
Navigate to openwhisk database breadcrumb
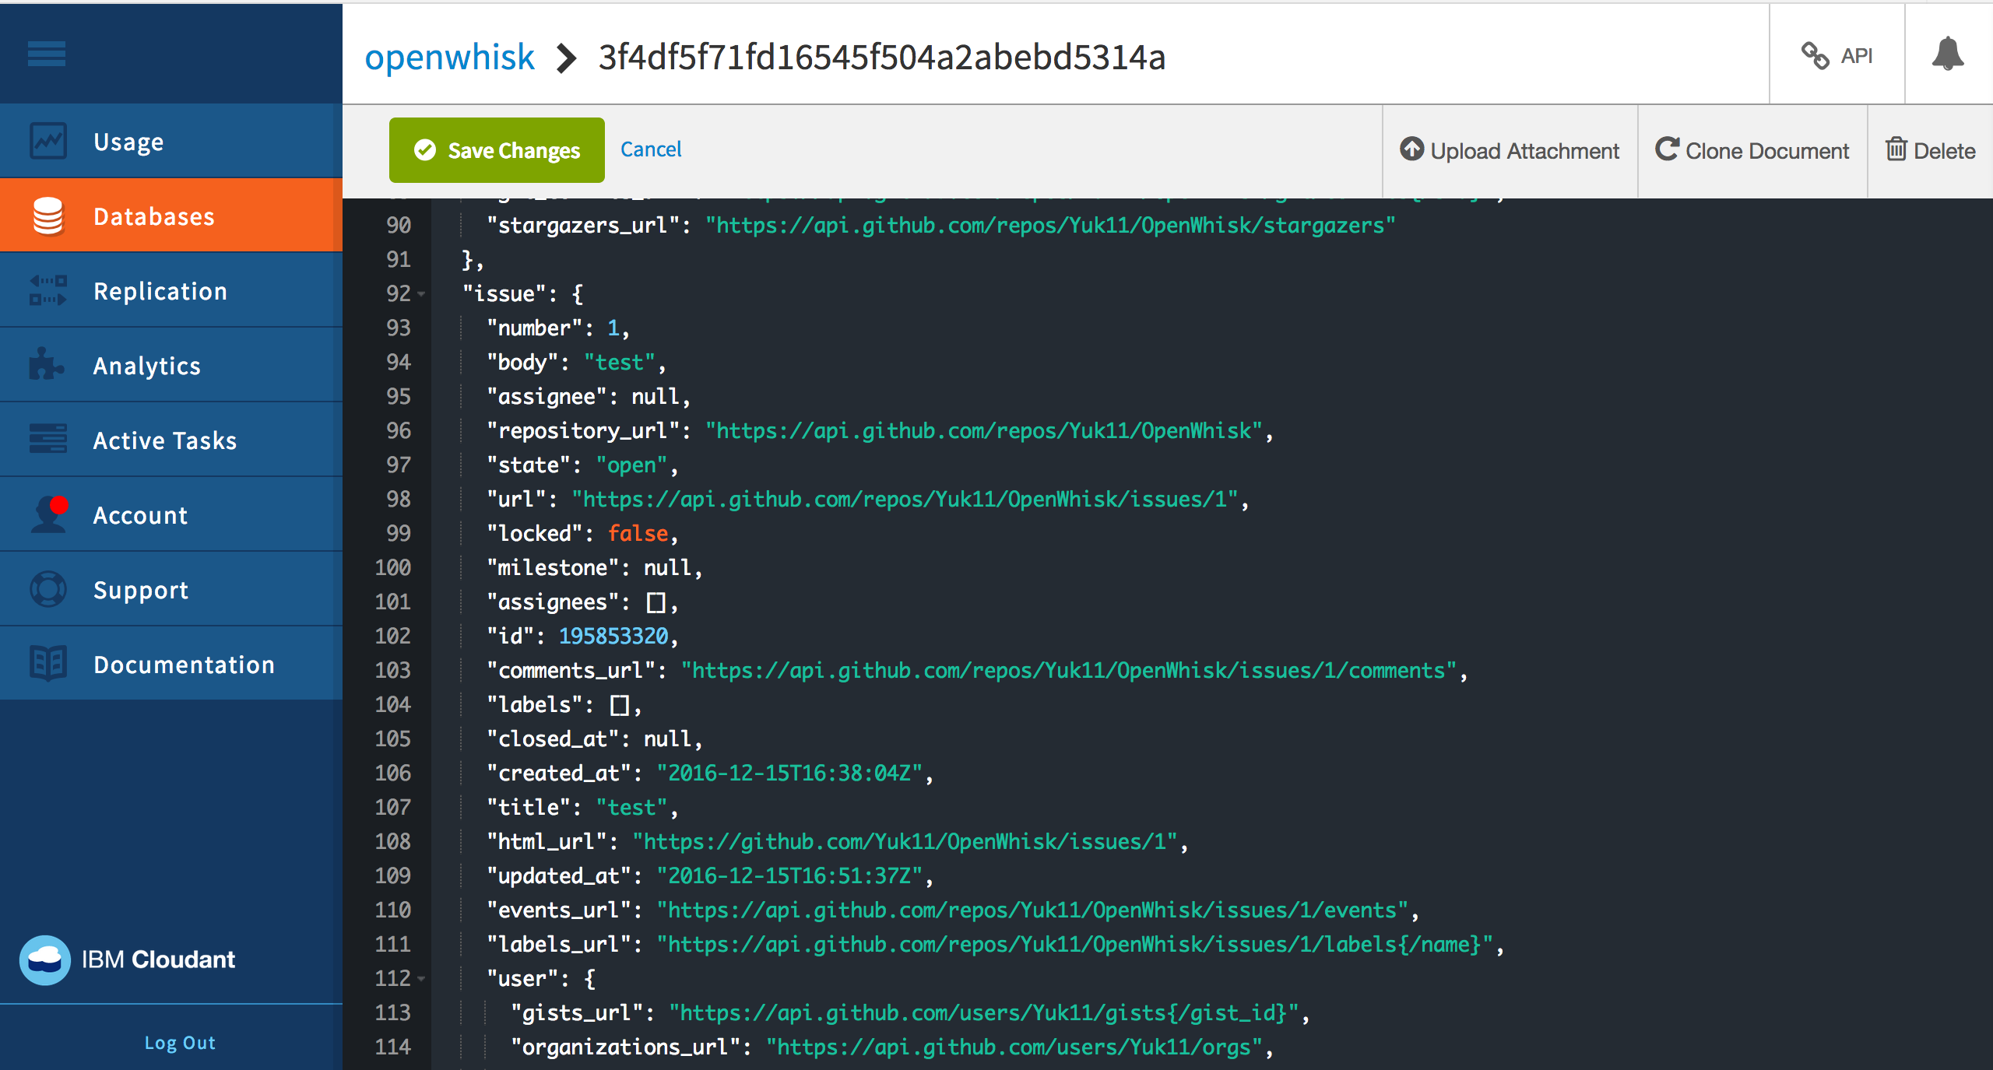coord(449,57)
